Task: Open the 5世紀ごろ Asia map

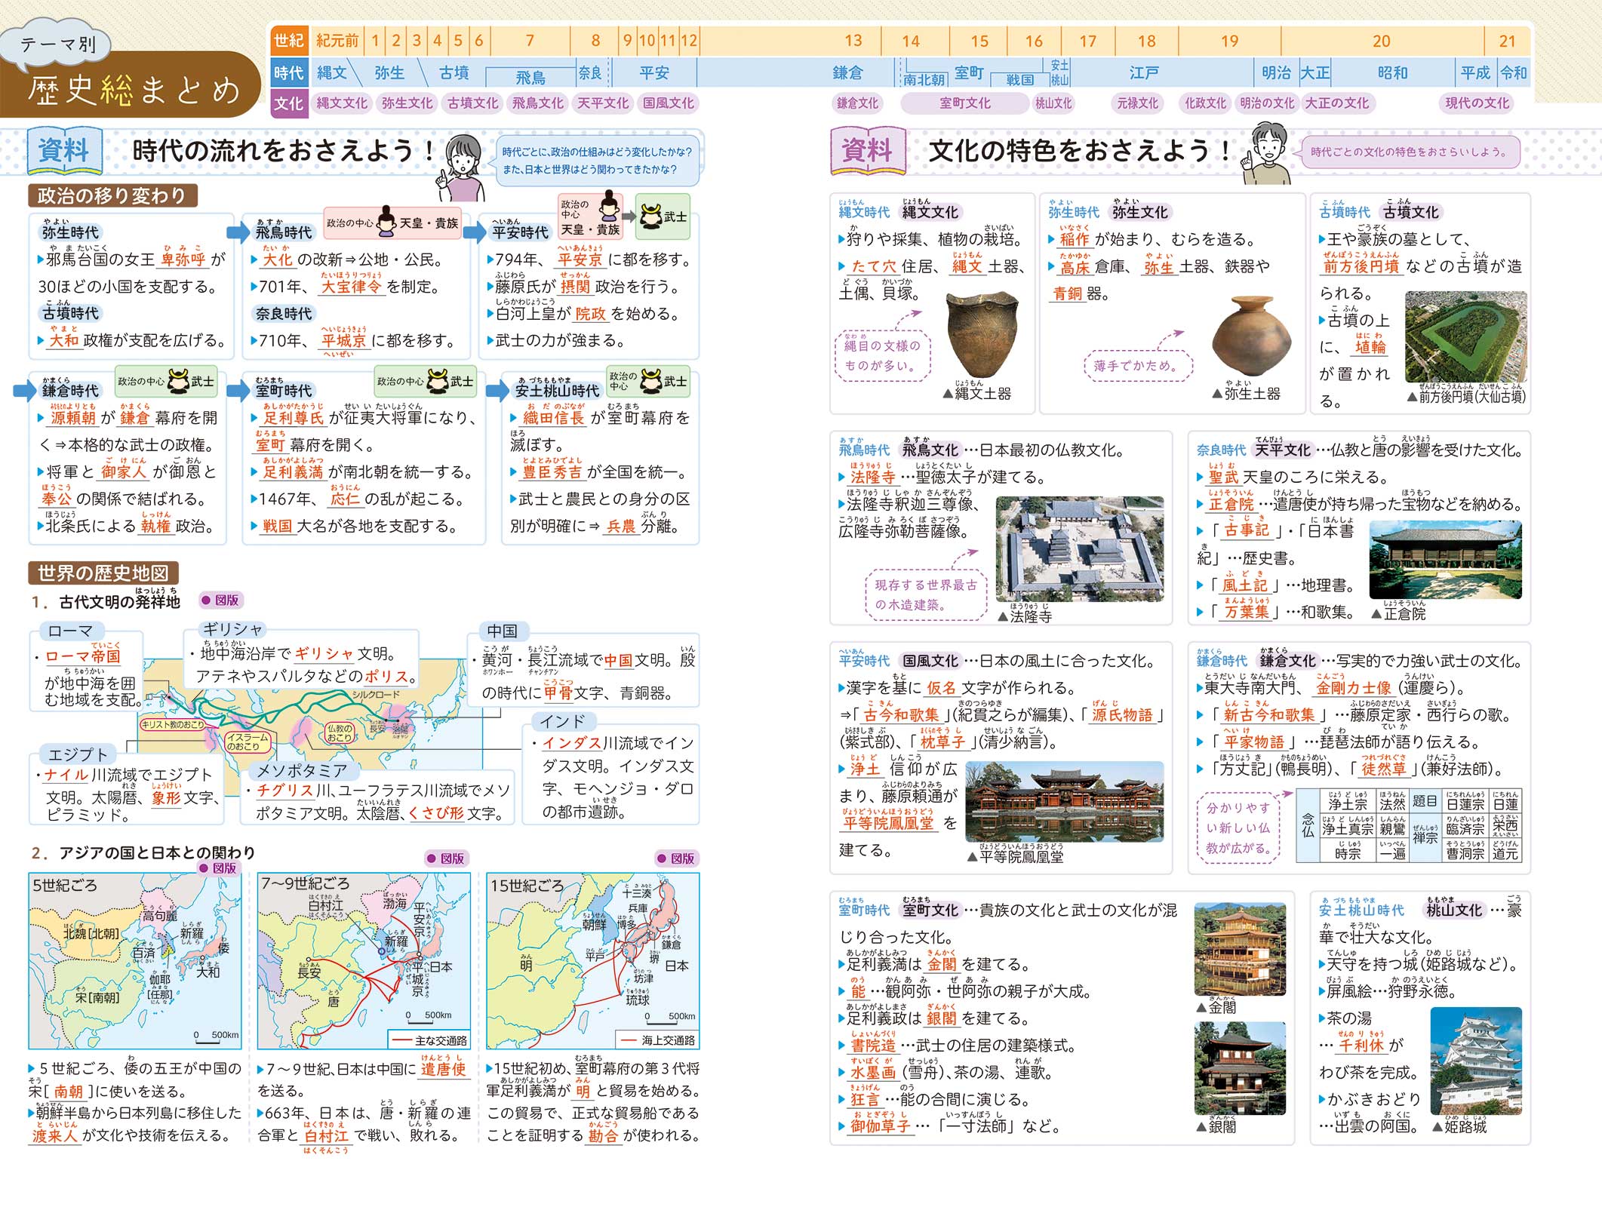Action: point(135,961)
